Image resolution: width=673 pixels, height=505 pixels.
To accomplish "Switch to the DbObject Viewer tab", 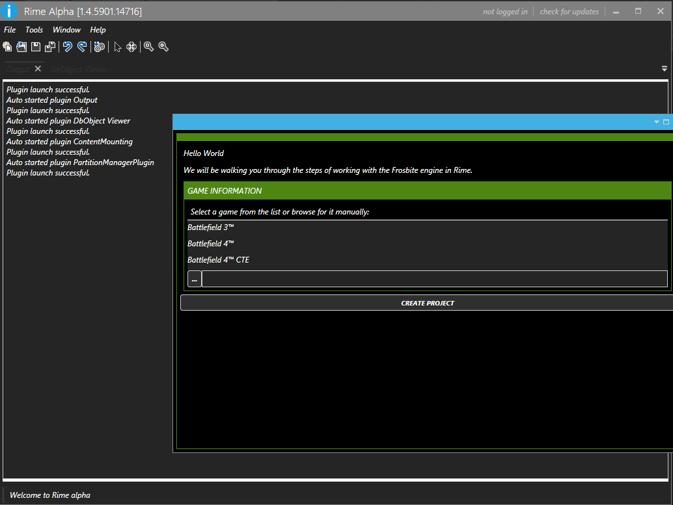I will [x=79, y=69].
